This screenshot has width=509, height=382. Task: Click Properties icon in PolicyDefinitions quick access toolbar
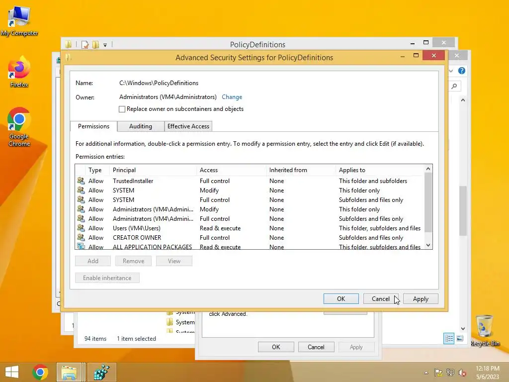[x=85, y=44]
